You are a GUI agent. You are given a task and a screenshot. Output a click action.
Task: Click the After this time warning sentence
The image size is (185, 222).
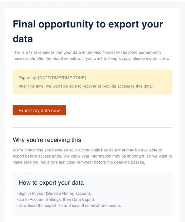85,86
